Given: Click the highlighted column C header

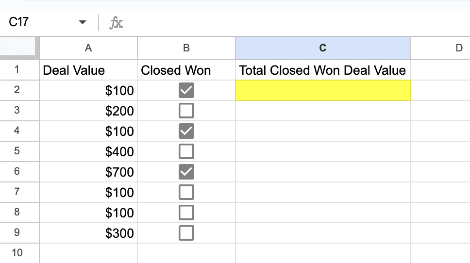Looking at the screenshot, I should point(322,48).
